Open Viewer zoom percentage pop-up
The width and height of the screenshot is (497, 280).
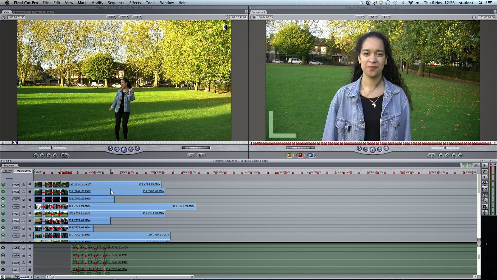click(111, 17)
